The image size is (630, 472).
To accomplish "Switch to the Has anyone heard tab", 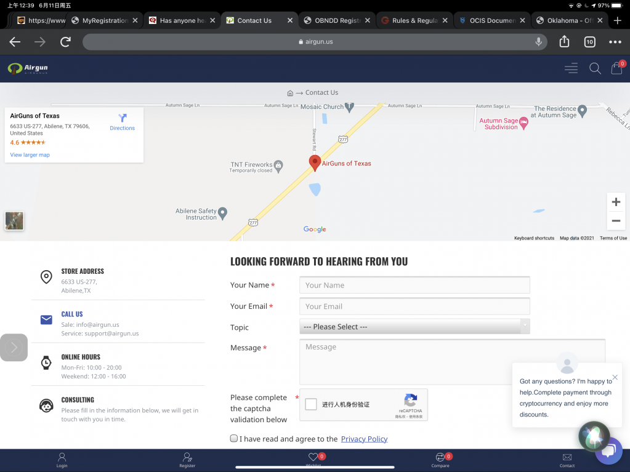I will [182, 20].
